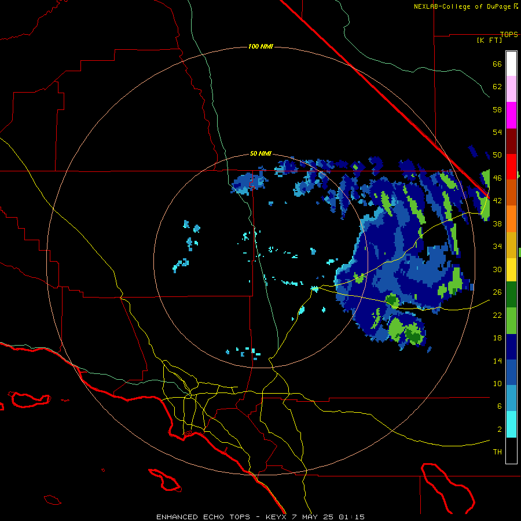Click the legend value 46

click(497, 178)
